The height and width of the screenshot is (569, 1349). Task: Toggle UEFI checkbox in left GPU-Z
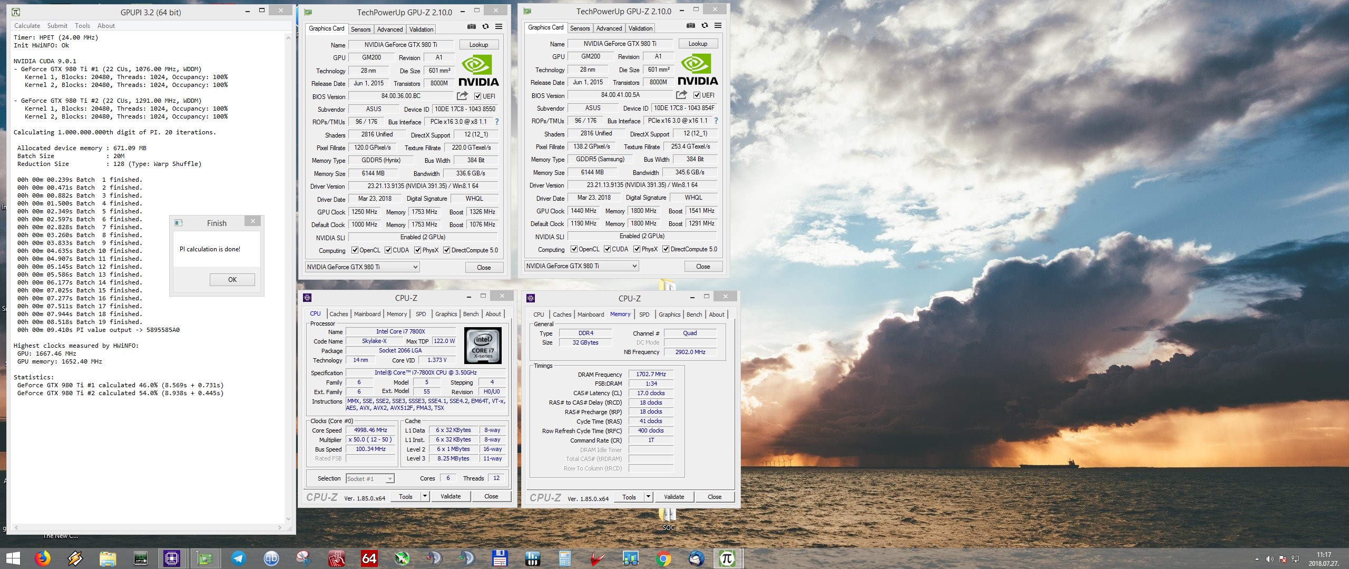(477, 96)
